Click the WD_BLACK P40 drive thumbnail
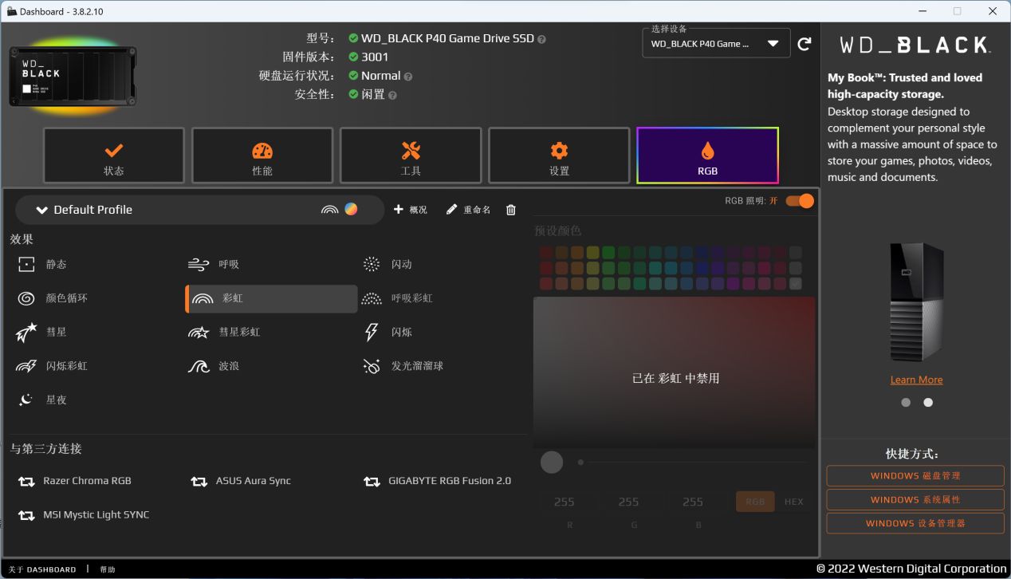This screenshot has height=579, width=1011. 73,77
